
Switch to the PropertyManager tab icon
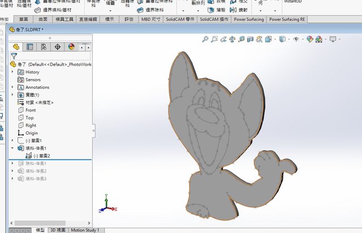coord(30,46)
